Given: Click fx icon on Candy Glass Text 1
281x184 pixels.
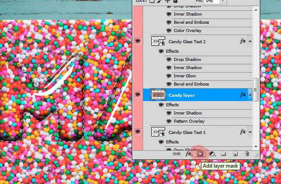Looking at the screenshot, I should (x=243, y=132).
